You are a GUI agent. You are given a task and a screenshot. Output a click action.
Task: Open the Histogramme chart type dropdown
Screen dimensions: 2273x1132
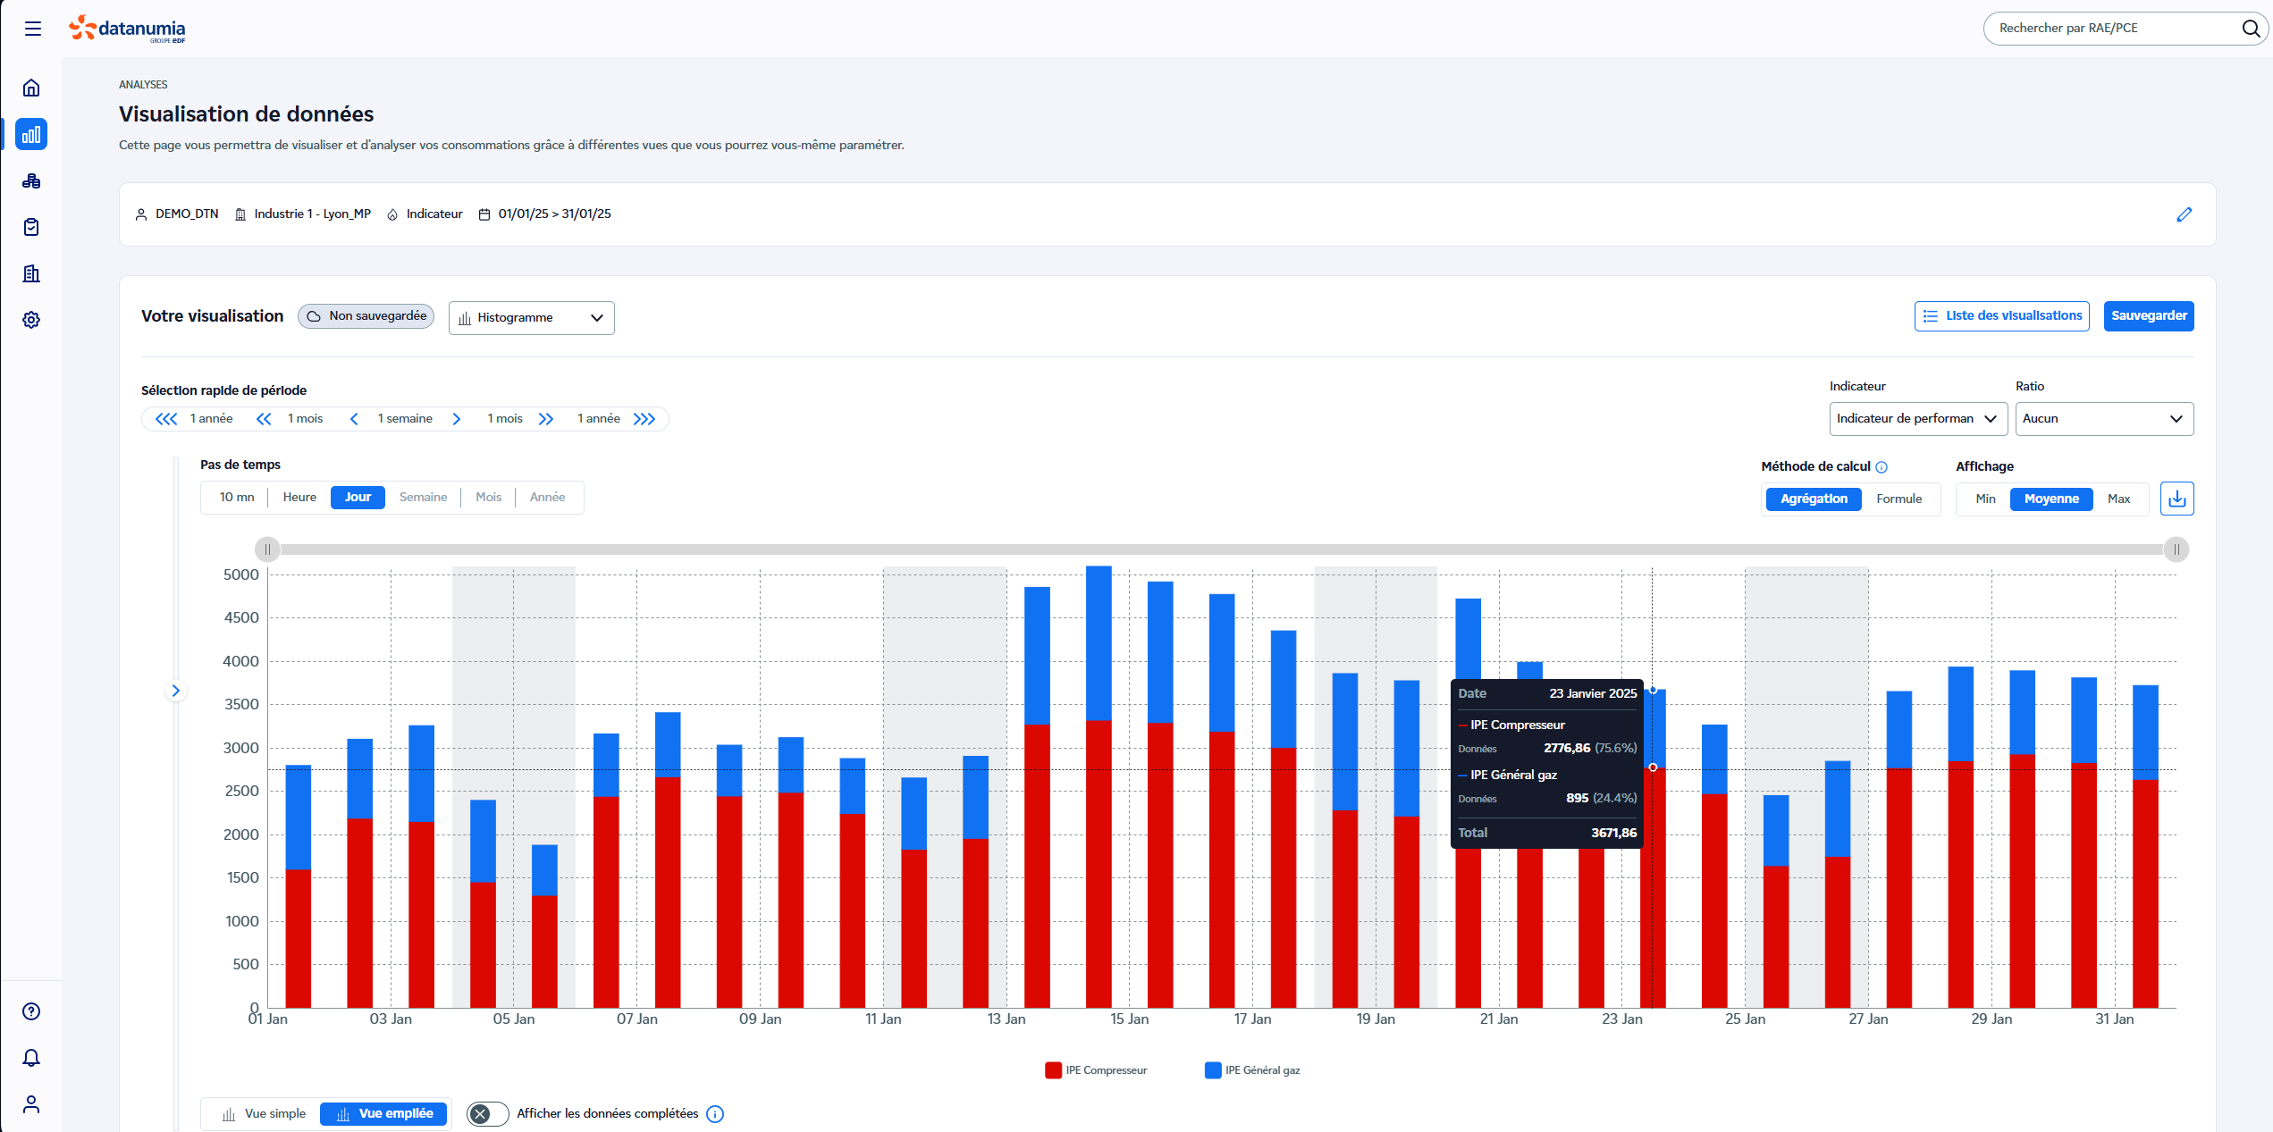[x=531, y=318]
